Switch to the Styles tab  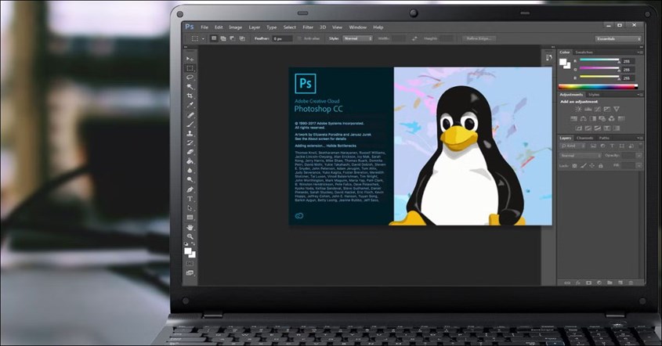[594, 95]
